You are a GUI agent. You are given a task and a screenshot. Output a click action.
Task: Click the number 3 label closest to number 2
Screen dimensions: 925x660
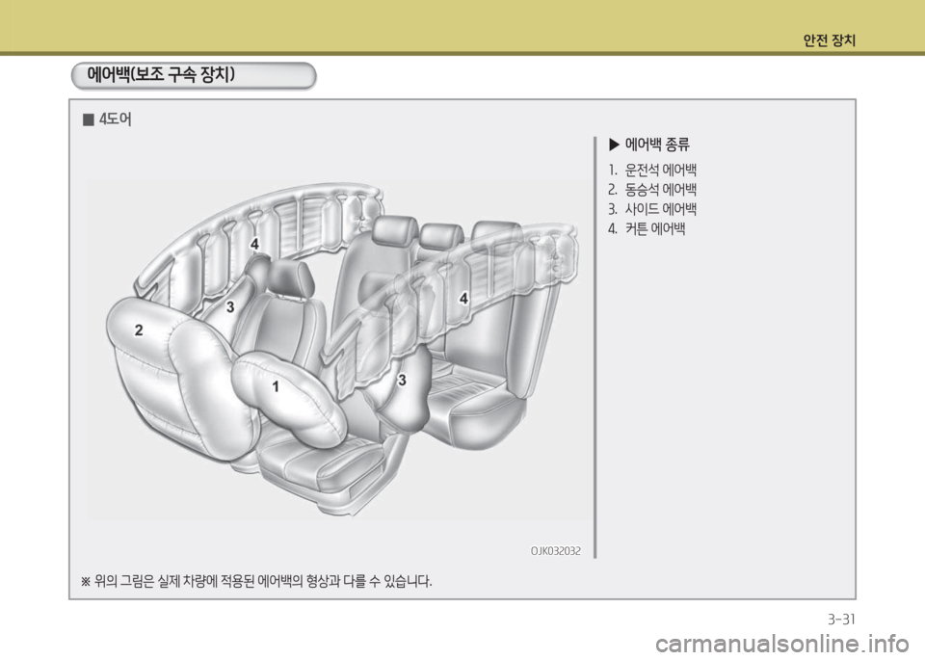tap(230, 306)
